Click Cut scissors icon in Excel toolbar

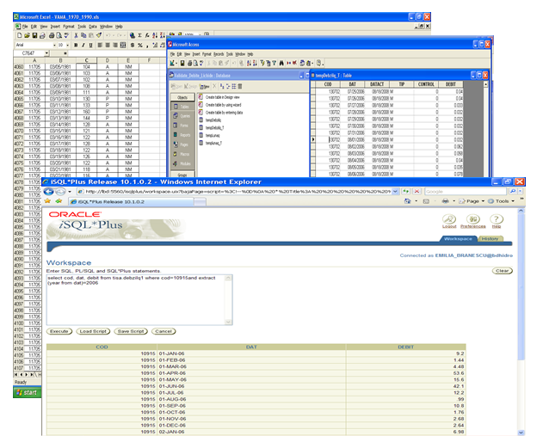pyautogui.click(x=76, y=35)
